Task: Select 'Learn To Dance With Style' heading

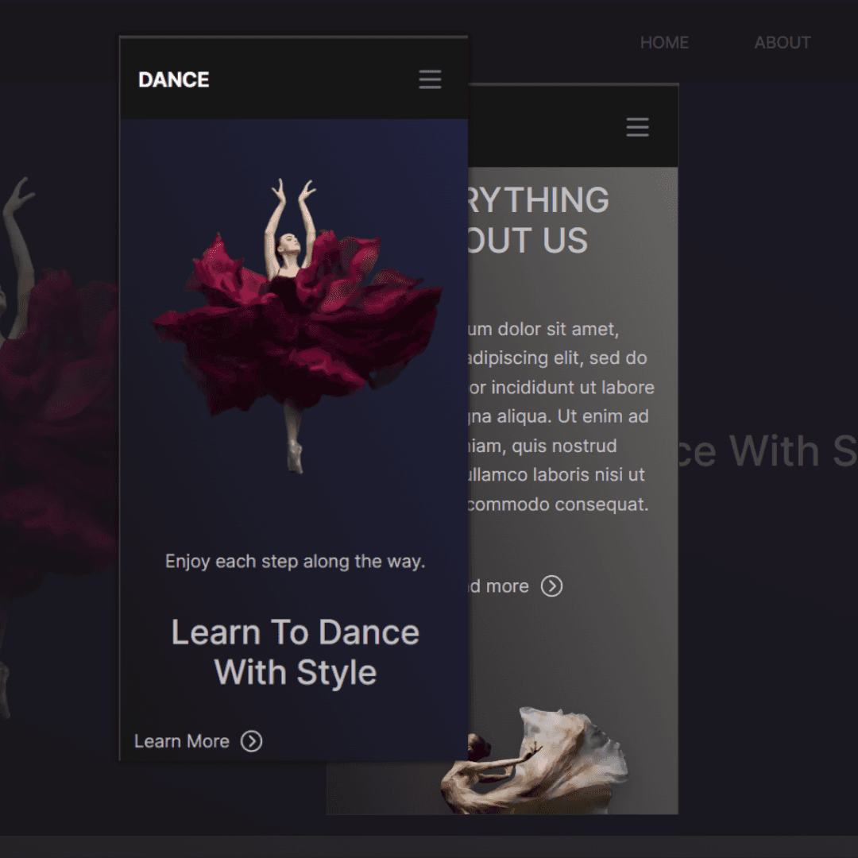Action: coord(296,652)
